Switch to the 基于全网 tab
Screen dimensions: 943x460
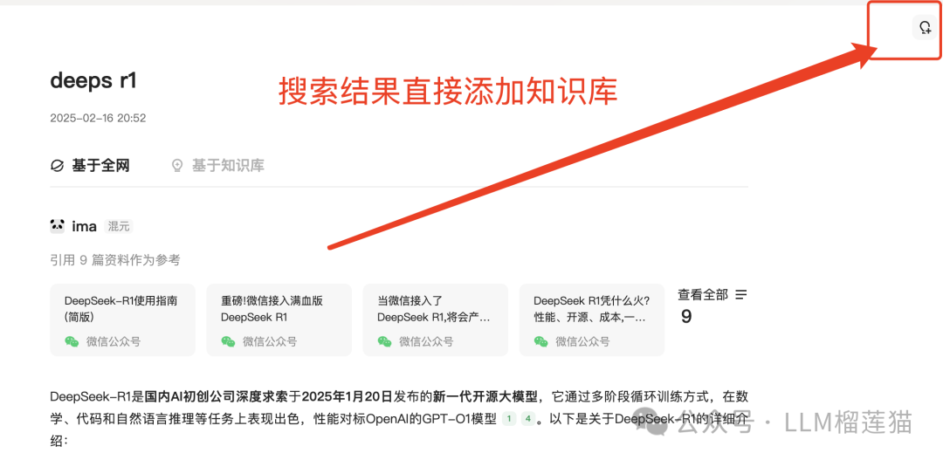[x=90, y=165]
